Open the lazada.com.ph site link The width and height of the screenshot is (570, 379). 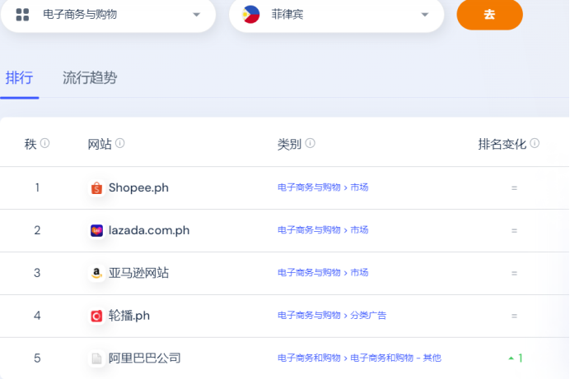coord(149,230)
